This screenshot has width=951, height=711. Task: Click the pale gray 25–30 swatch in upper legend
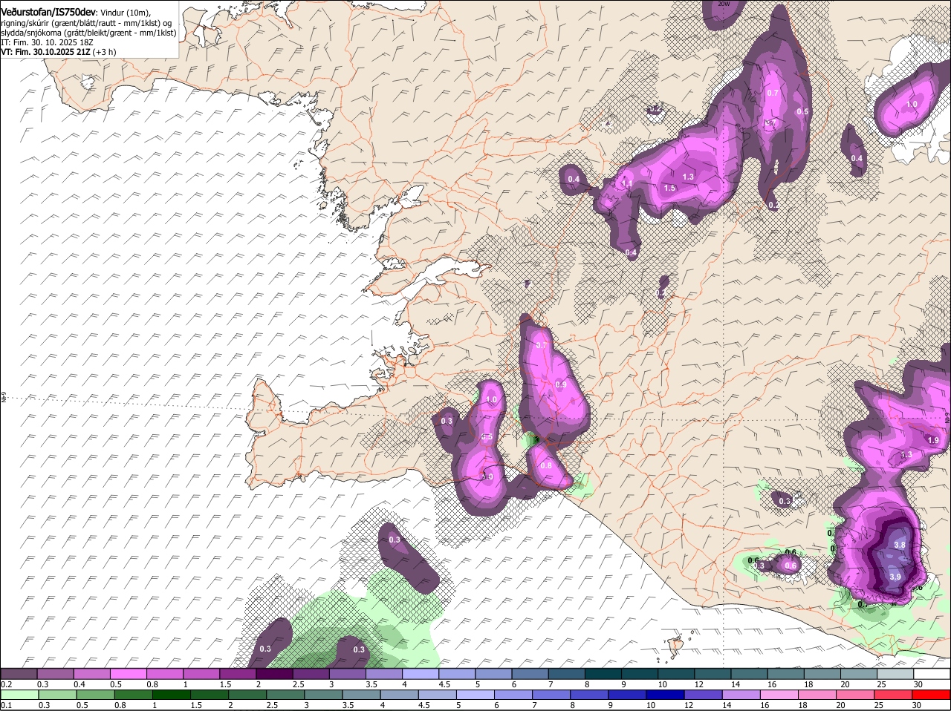click(897, 674)
